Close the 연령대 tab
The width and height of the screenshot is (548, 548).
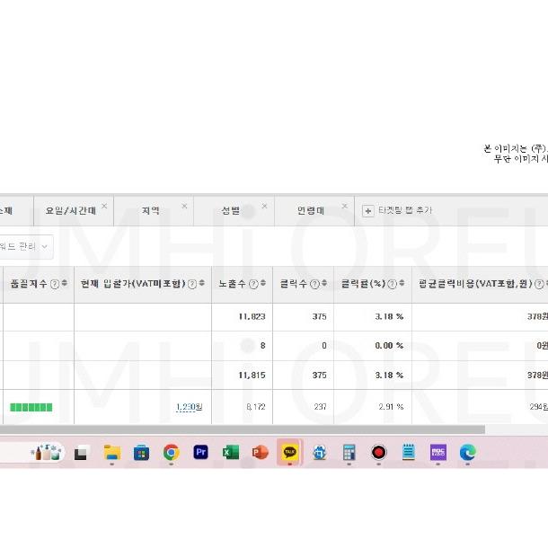coord(345,207)
